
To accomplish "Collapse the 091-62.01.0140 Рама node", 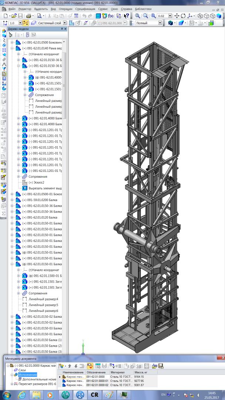I will tap(12, 48).
